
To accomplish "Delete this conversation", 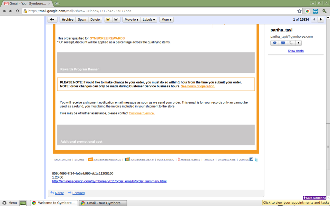I will click(x=95, y=20).
